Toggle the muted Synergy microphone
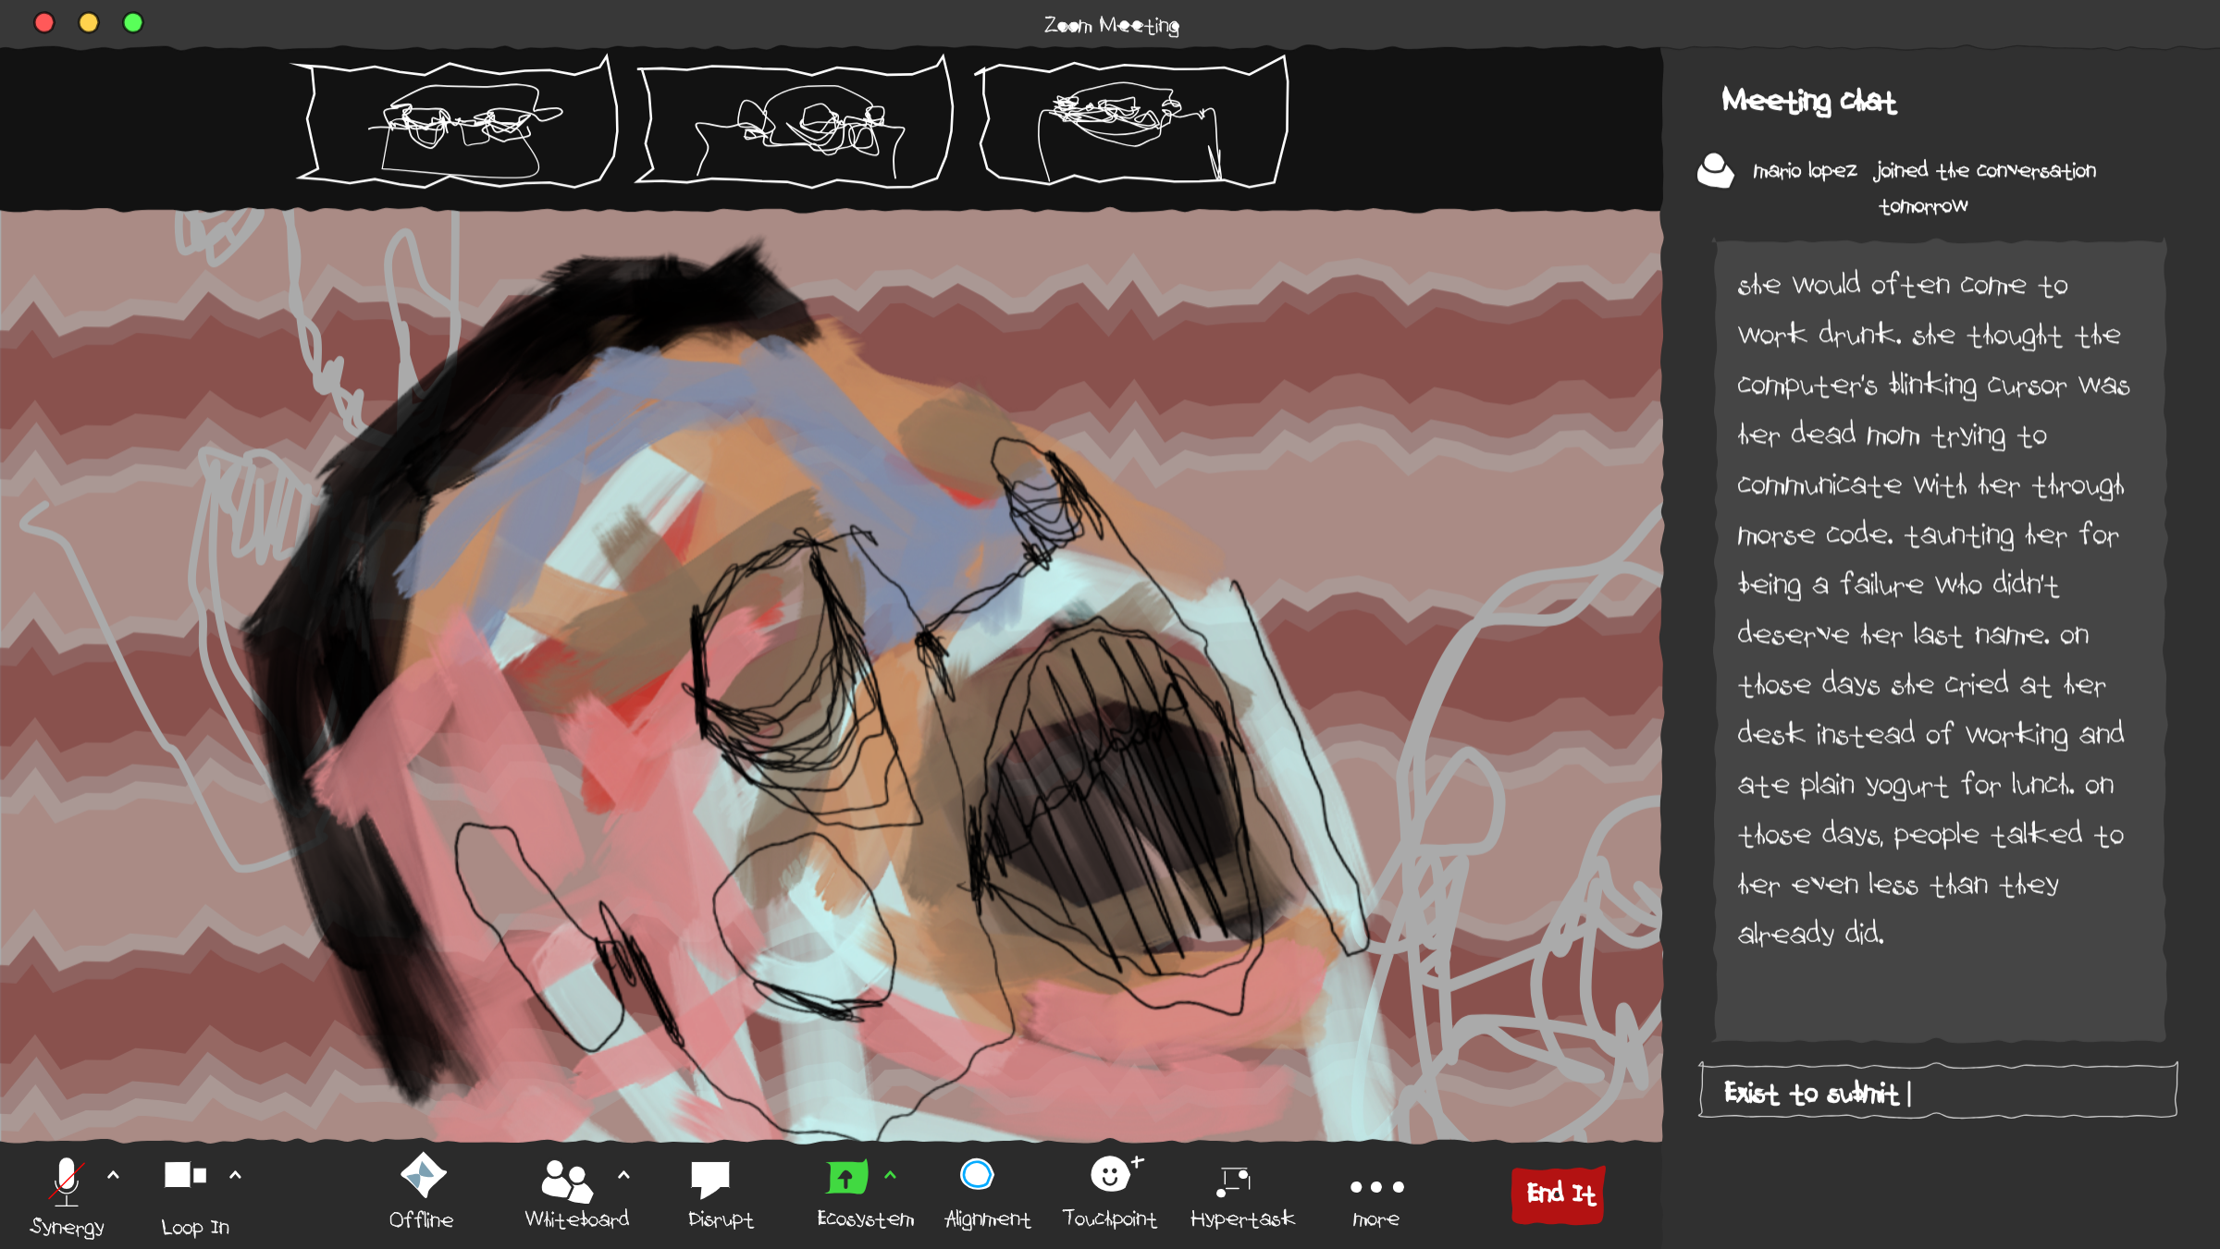Image resolution: width=2220 pixels, height=1249 pixels. 67,1182
